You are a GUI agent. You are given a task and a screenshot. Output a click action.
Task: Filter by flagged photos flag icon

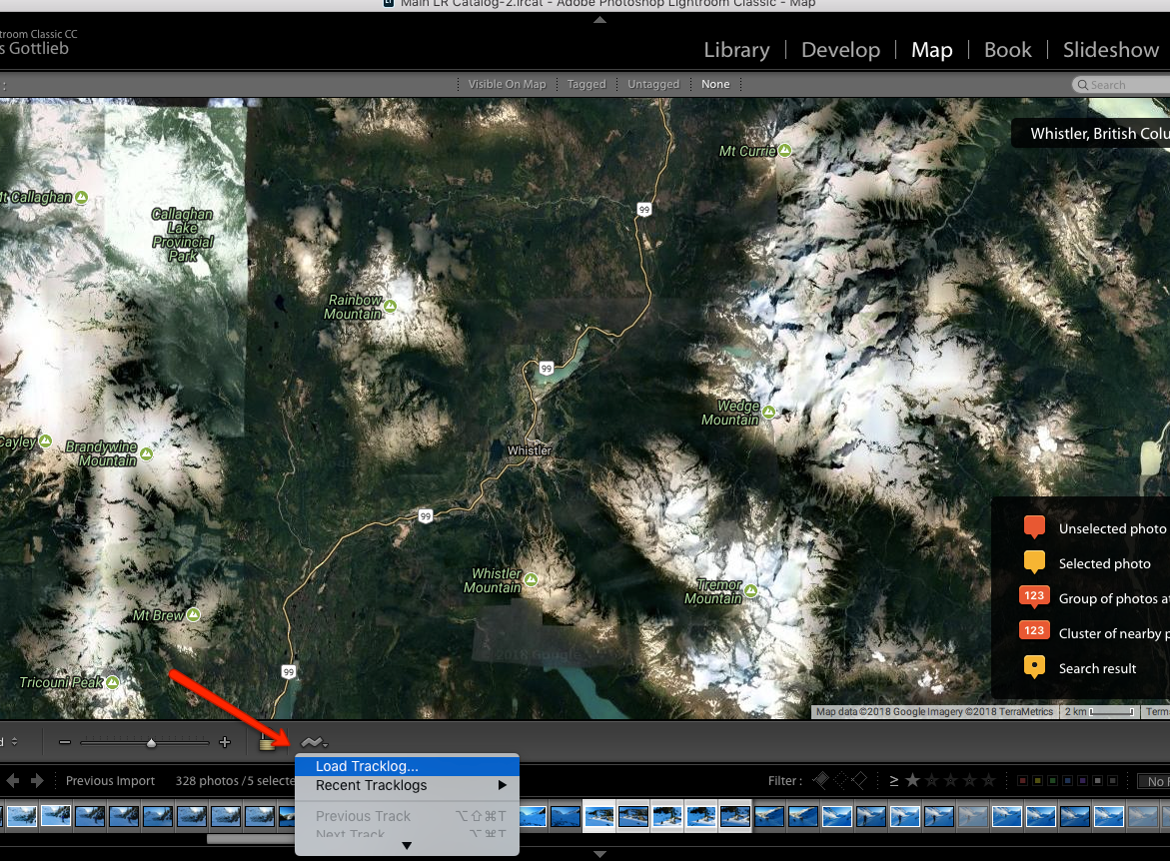click(820, 780)
